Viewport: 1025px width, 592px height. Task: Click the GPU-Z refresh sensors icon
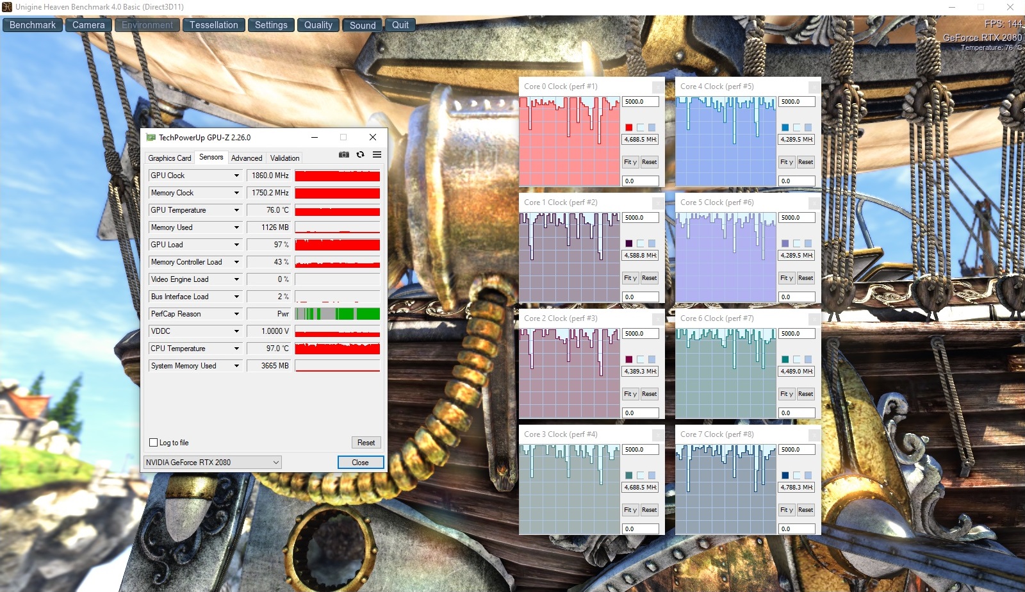[x=361, y=154]
